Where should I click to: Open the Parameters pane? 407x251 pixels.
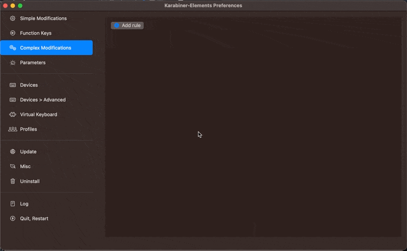pos(46,62)
